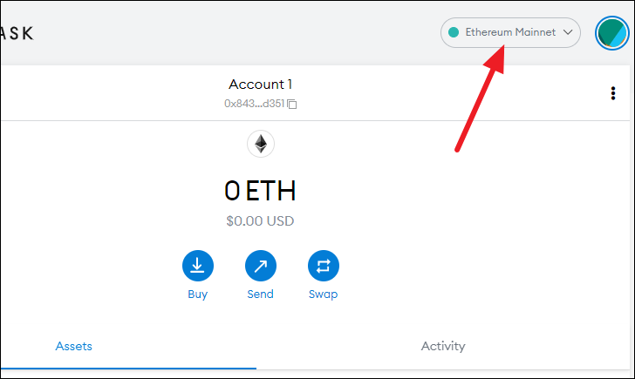Copy account address via the copy icon
This screenshot has height=379, width=635.
point(292,104)
